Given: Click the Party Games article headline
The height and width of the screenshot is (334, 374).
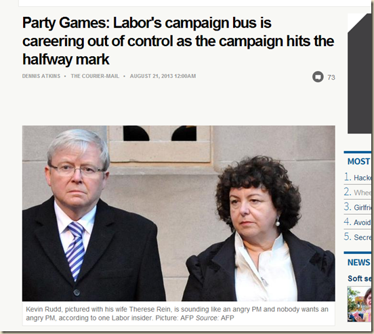Looking at the screenshot, I should point(178,41).
